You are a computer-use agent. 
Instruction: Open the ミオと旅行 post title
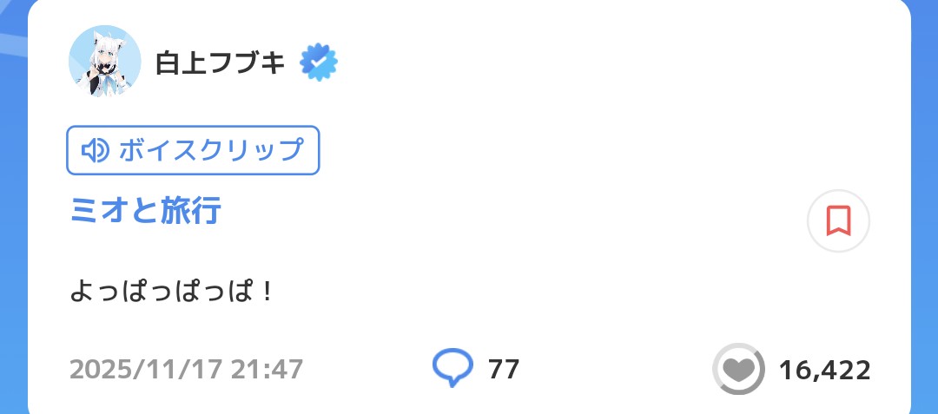point(145,211)
